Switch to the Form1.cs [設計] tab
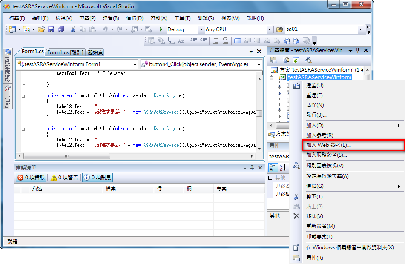This screenshot has width=405, height=264. pos(65,52)
